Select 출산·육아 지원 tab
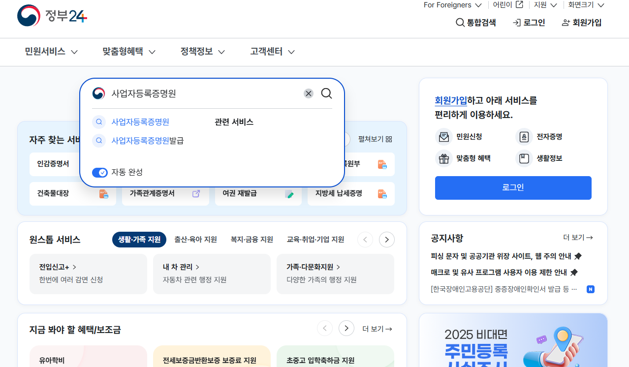Image resolution: width=629 pixels, height=367 pixels. [195, 240]
